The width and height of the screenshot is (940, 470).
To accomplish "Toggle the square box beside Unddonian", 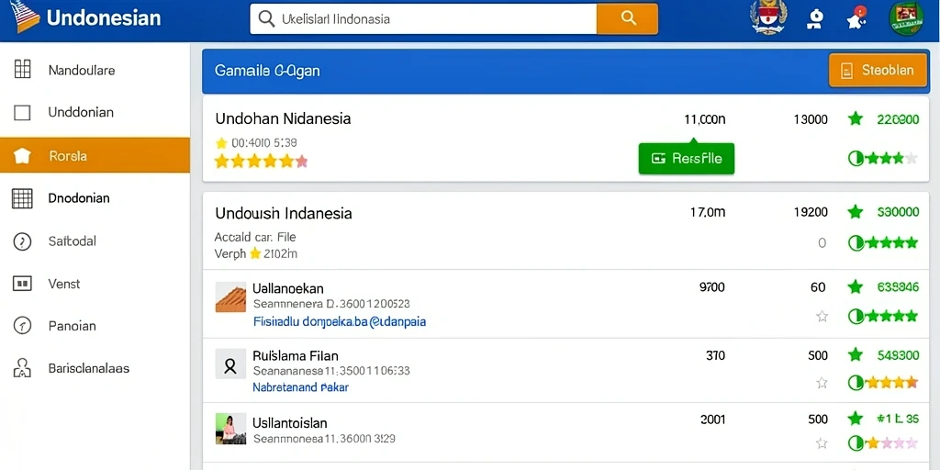I will [22, 112].
